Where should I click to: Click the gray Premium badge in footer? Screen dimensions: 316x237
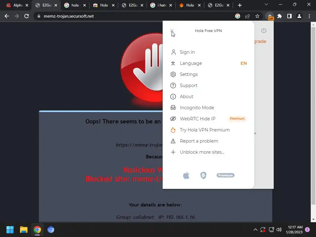pyautogui.click(x=225, y=175)
